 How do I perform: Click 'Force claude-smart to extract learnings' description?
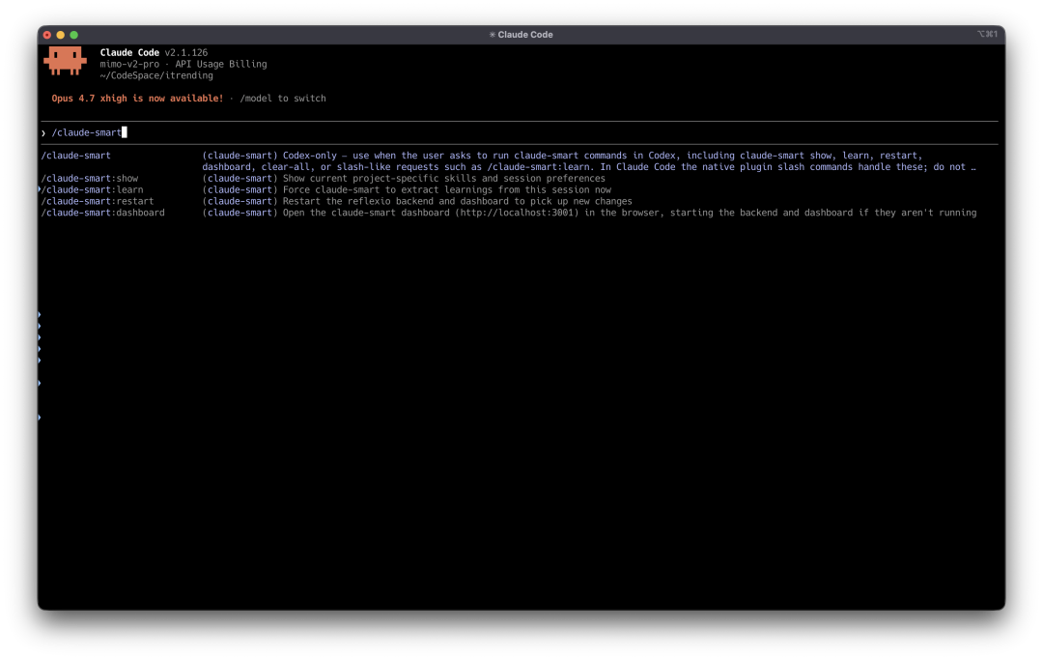(446, 189)
